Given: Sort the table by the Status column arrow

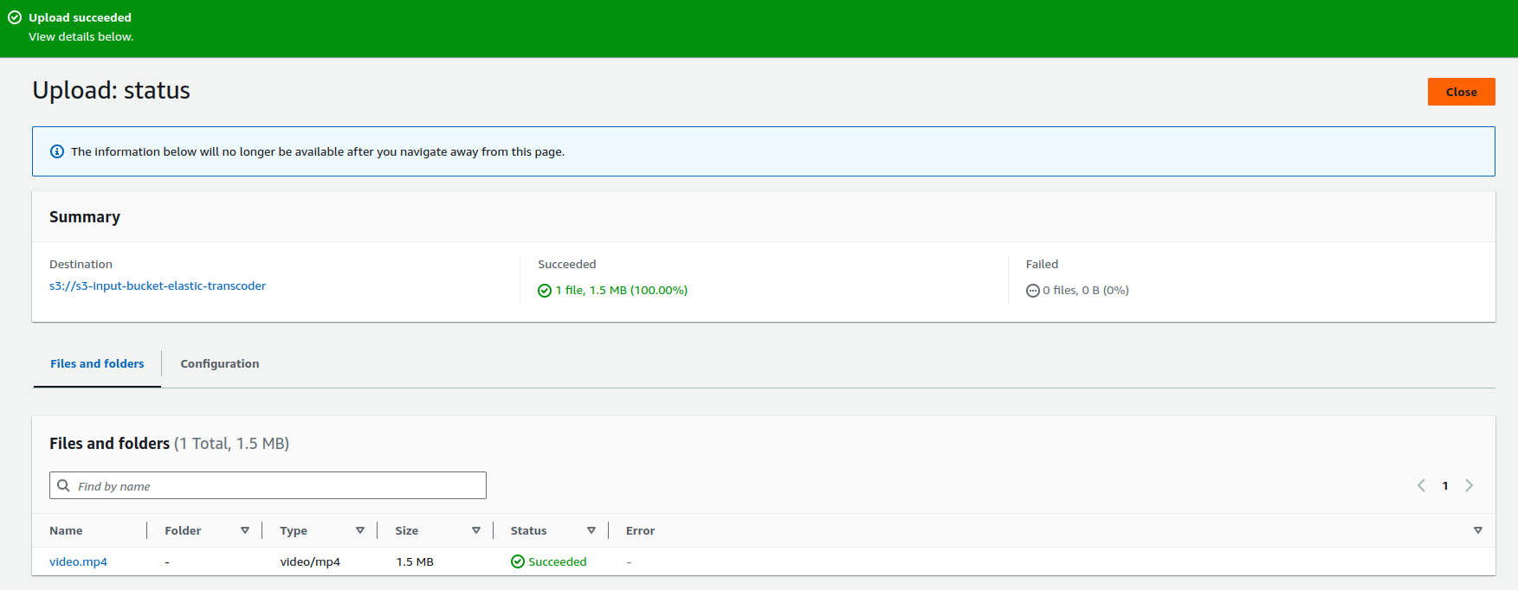Looking at the screenshot, I should pyautogui.click(x=591, y=530).
